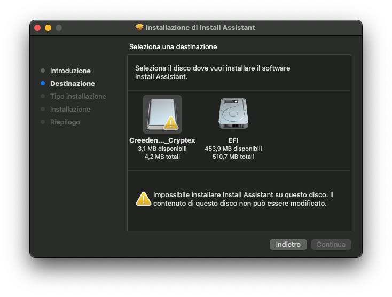Click the '4,2 MB totali' text

click(162, 157)
